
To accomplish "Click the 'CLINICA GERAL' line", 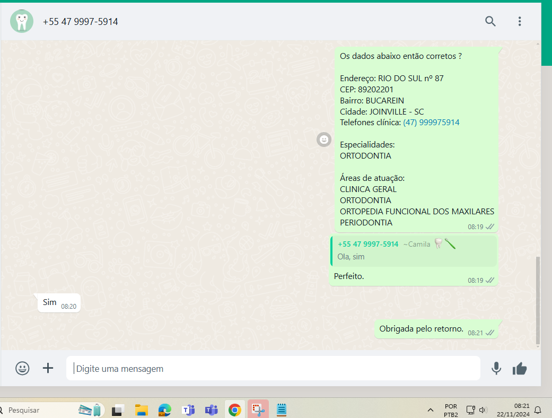I will coord(368,189).
